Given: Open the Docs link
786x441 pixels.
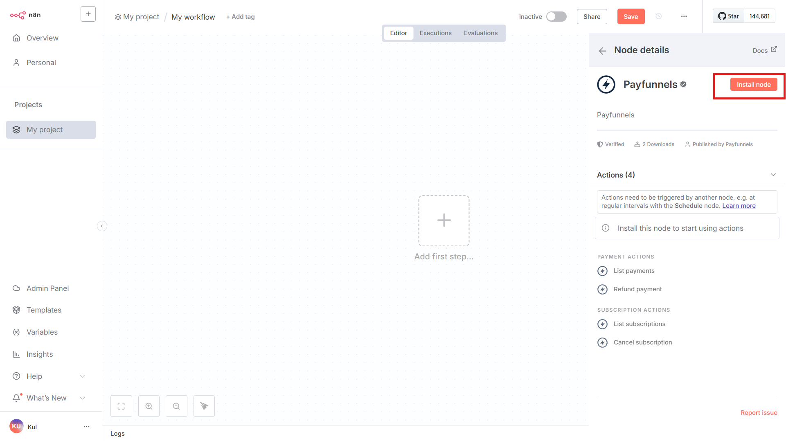Looking at the screenshot, I should click(764, 50).
